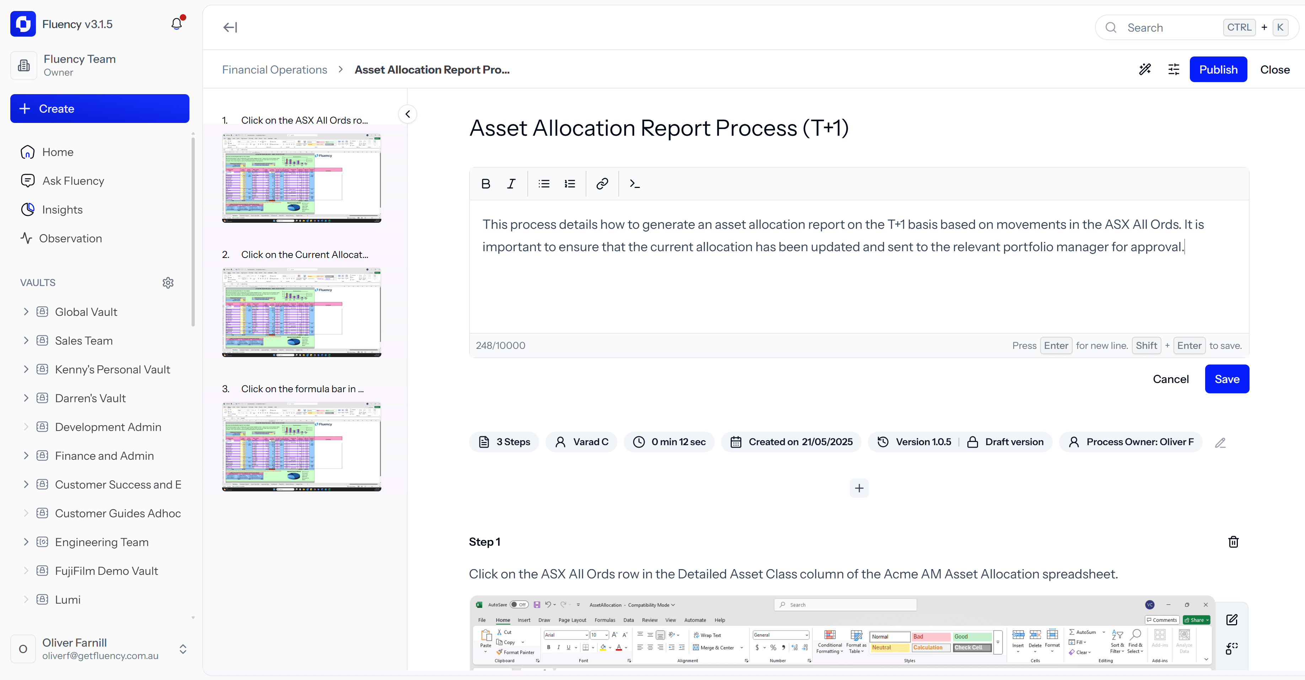
Task: Insert a bulleted list
Action: [x=544, y=184]
